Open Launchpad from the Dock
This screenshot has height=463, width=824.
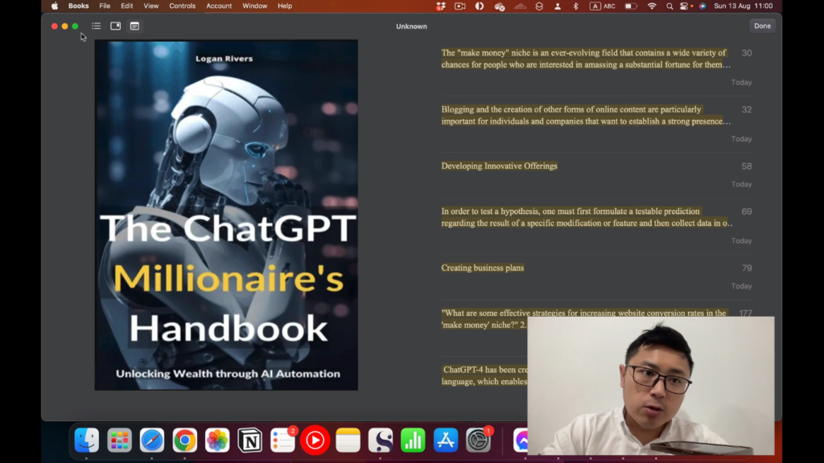pyautogui.click(x=119, y=440)
